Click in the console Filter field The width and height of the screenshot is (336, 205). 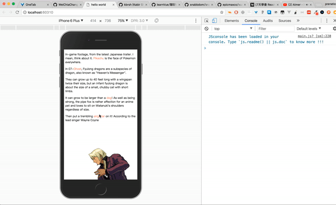(276, 28)
